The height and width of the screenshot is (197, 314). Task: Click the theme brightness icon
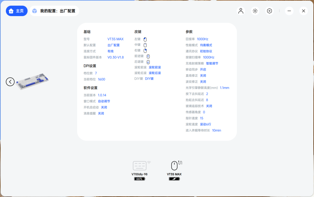click(x=255, y=11)
